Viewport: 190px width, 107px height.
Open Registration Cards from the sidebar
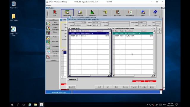click(x=53, y=52)
